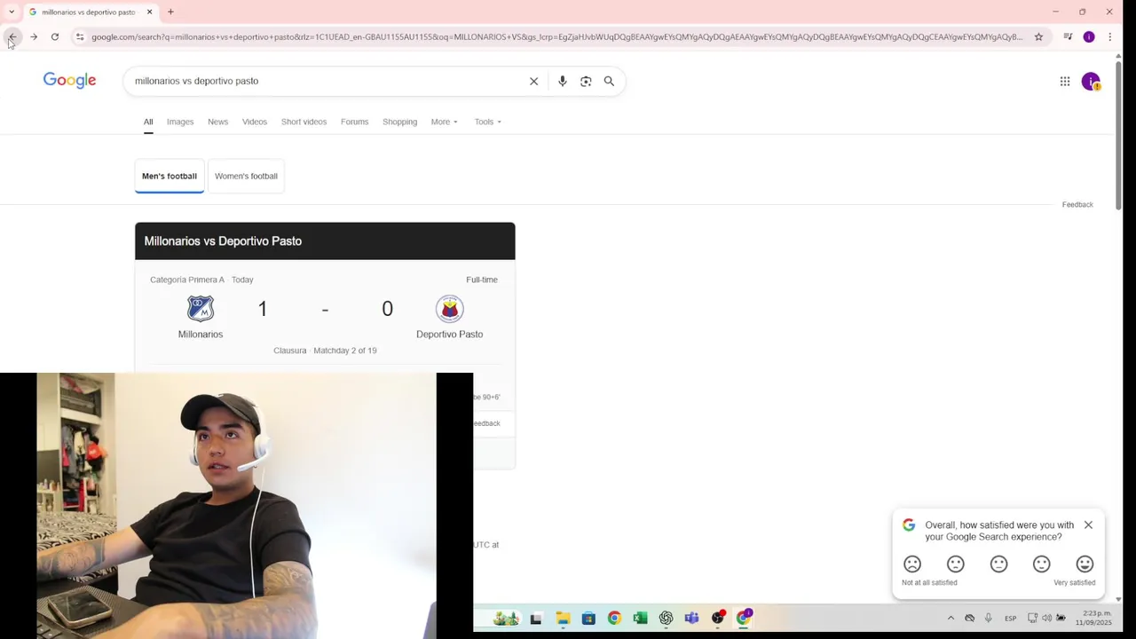Click the microphone icon in system tray
Image resolution: width=1136 pixels, height=639 pixels.
coord(988,618)
